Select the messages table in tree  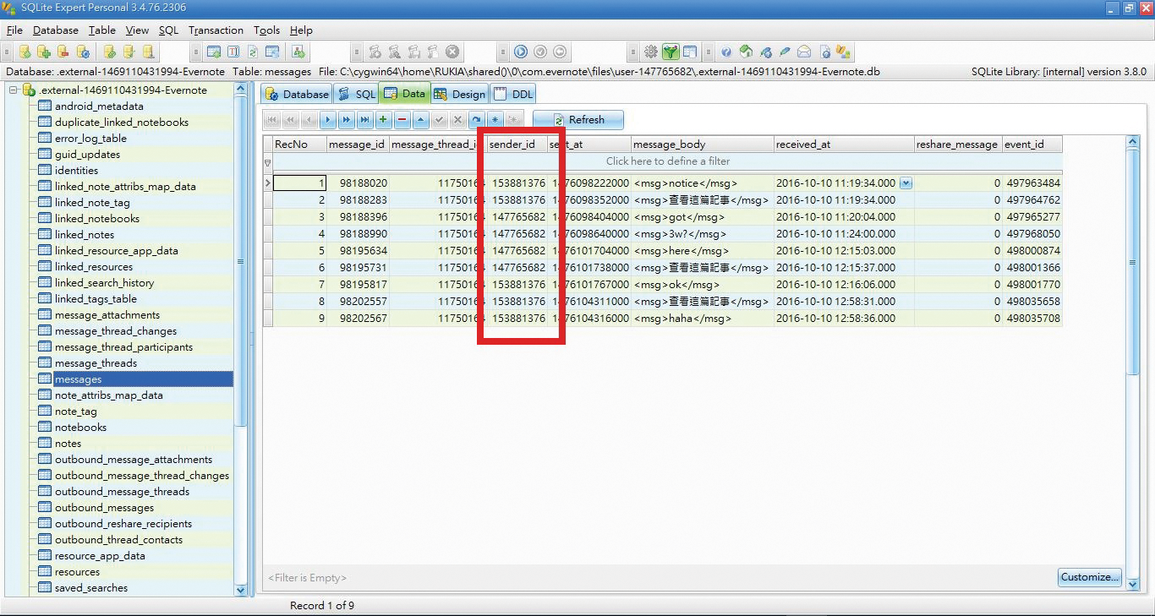click(78, 379)
